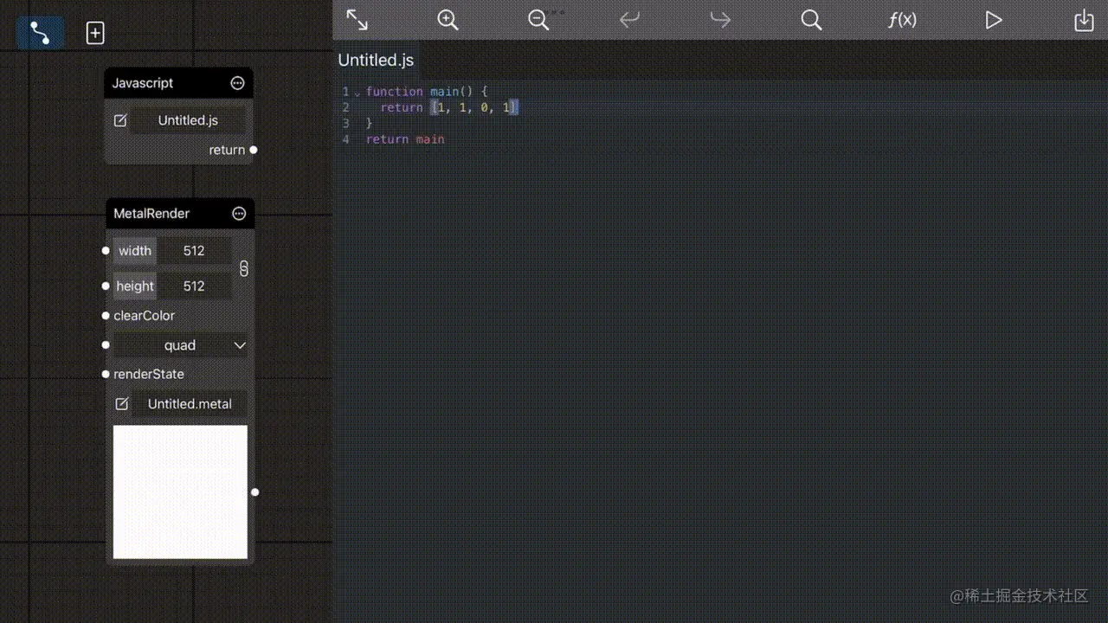Add a new node using the plus icon

coord(94,32)
